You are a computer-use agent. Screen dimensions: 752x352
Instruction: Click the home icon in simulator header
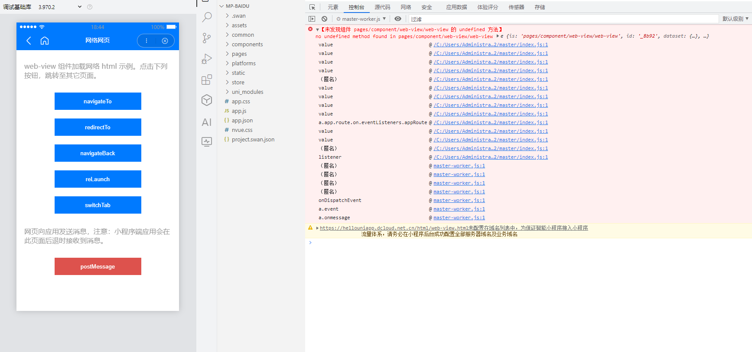pos(45,41)
